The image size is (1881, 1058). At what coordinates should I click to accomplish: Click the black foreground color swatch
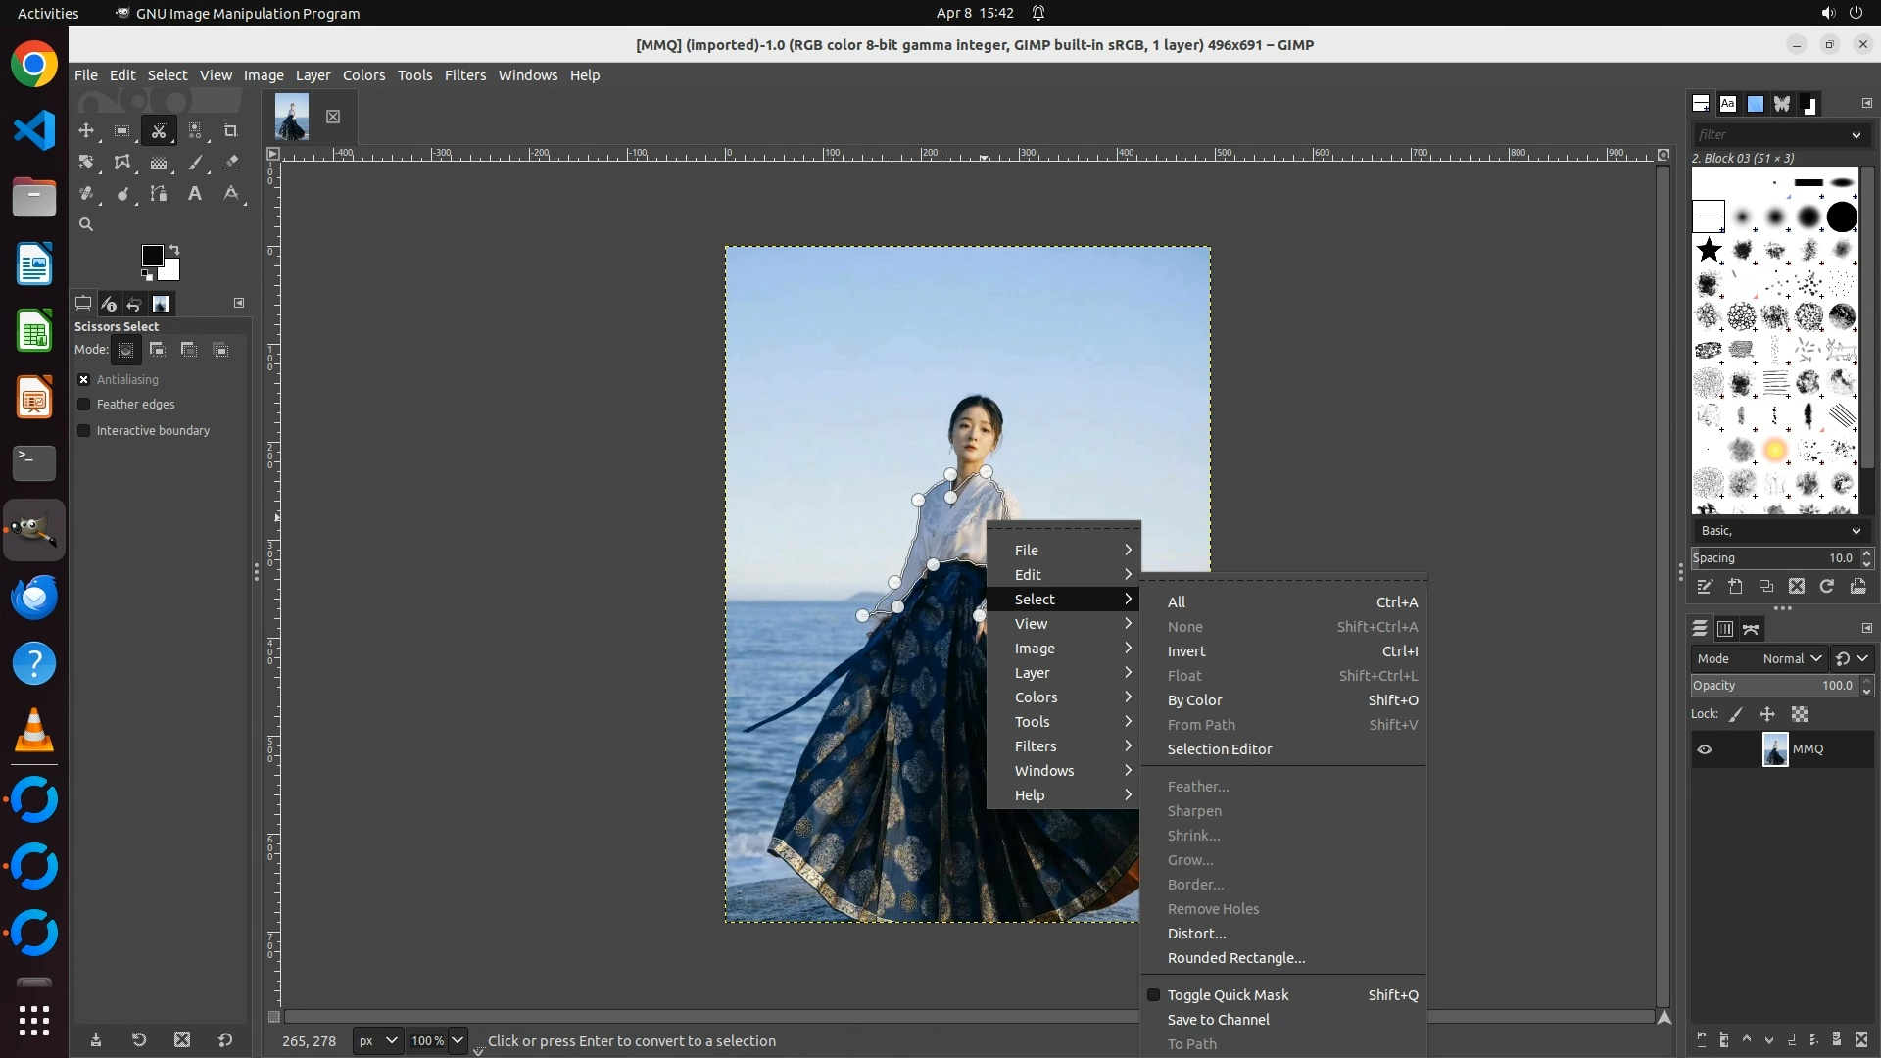[x=151, y=256]
